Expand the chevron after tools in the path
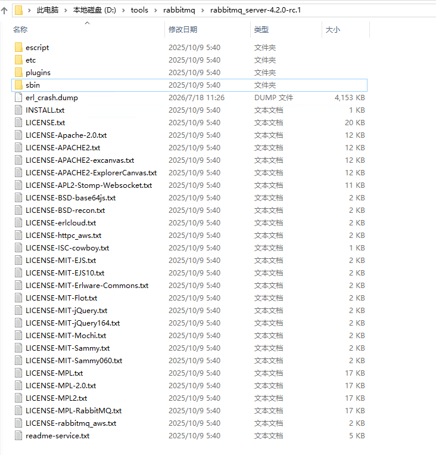Viewport: 436px width, 455px height. click(155, 11)
